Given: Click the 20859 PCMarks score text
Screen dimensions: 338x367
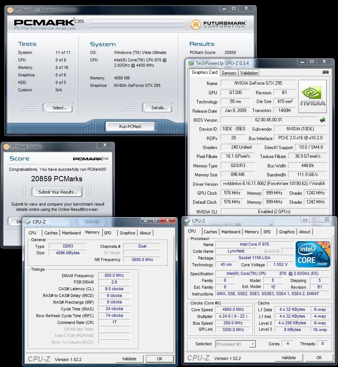Looking at the screenshot, I should click(57, 179).
